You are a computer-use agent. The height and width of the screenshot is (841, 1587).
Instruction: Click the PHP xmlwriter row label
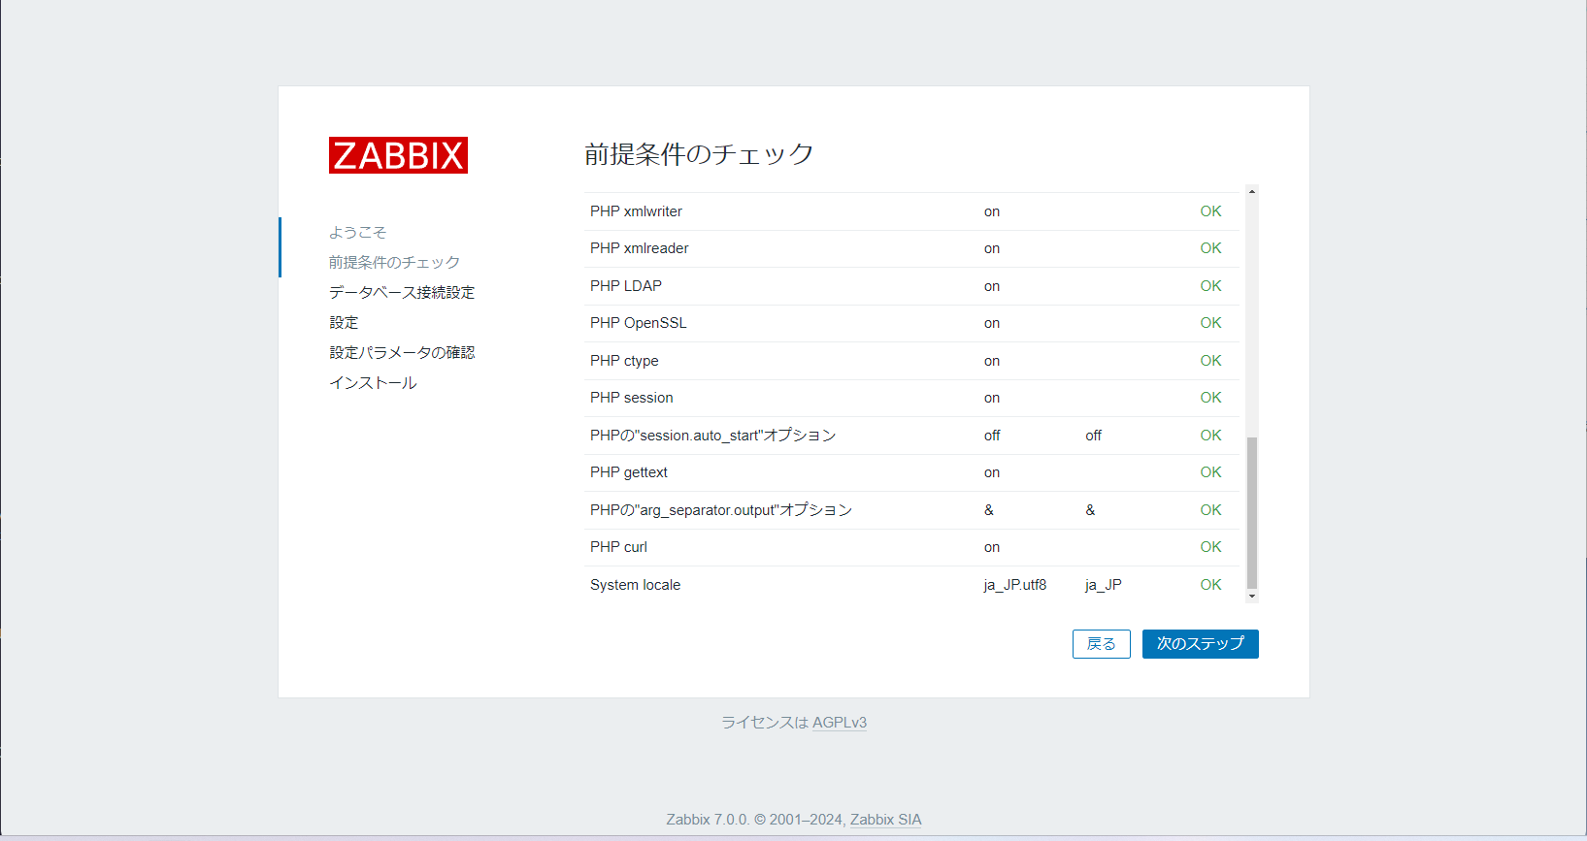pyautogui.click(x=636, y=211)
